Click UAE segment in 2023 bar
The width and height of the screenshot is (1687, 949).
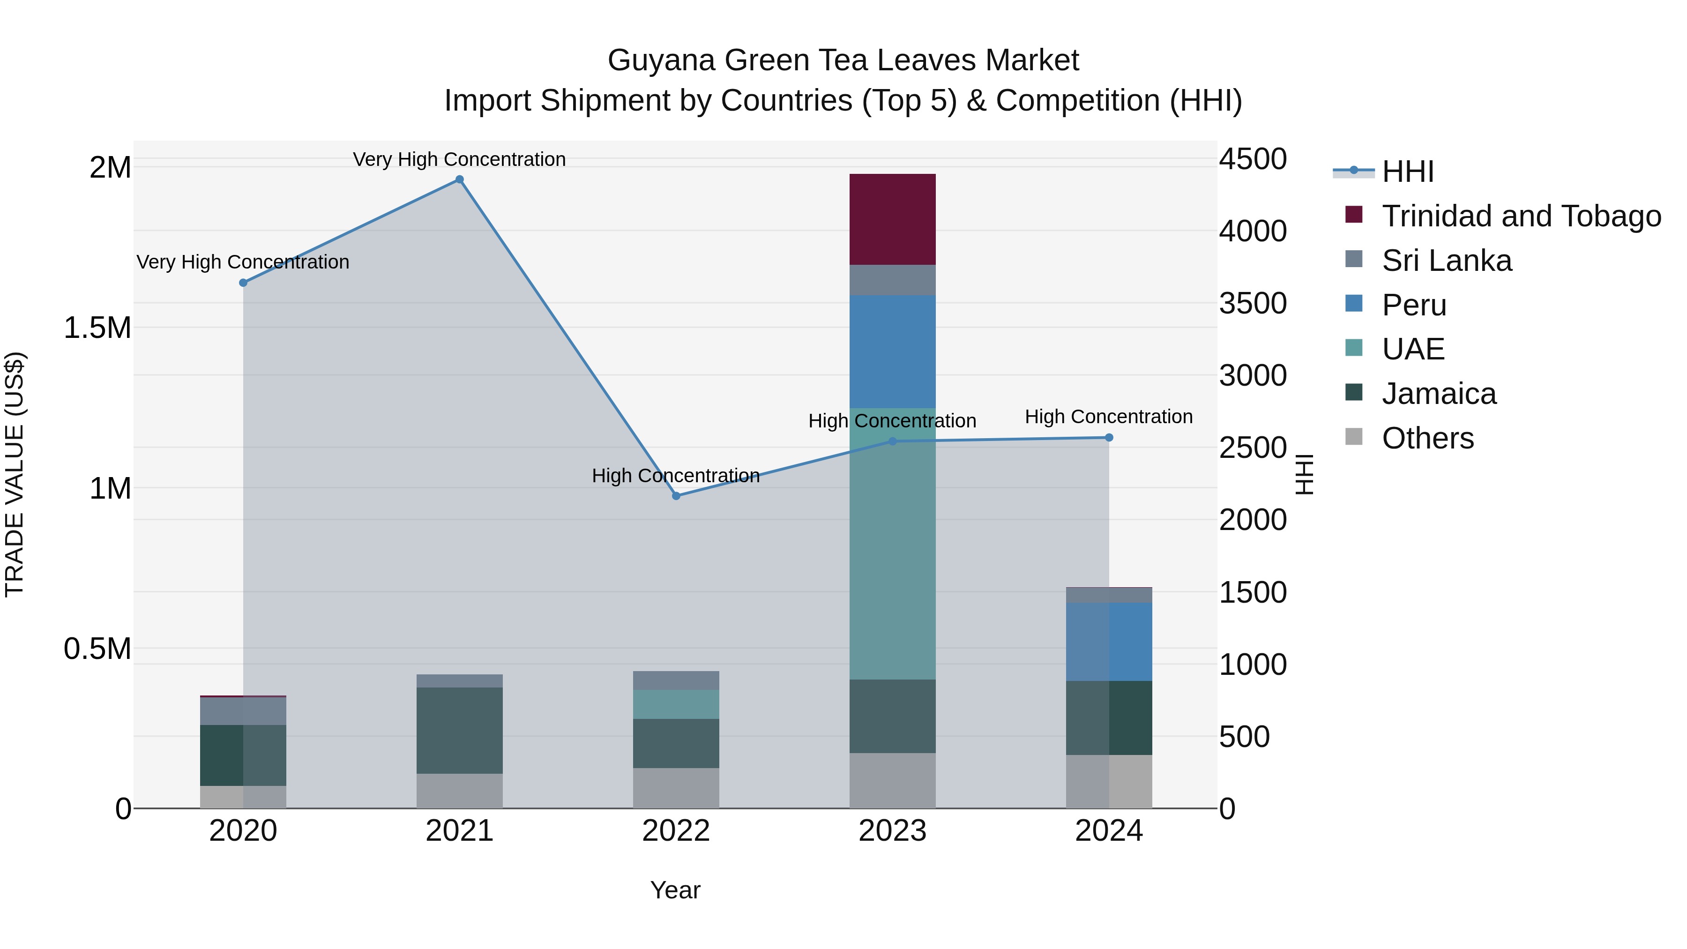(893, 544)
